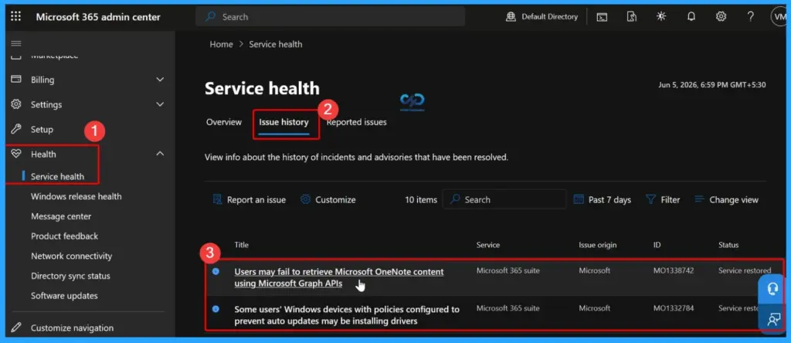Open Windows devices auto updates issue
791x343 pixels.
point(347,314)
